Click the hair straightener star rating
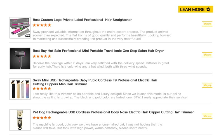This screenshot has width=221, height=139. coord(42,25)
